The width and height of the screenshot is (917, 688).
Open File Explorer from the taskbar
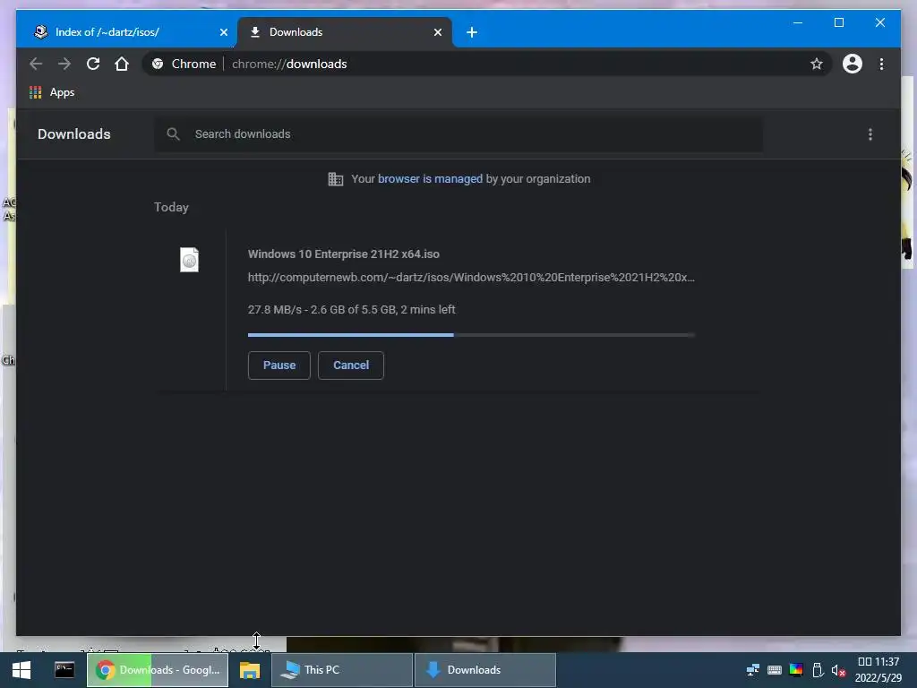250,670
